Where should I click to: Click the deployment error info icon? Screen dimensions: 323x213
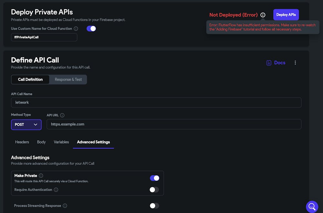click(263, 15)
